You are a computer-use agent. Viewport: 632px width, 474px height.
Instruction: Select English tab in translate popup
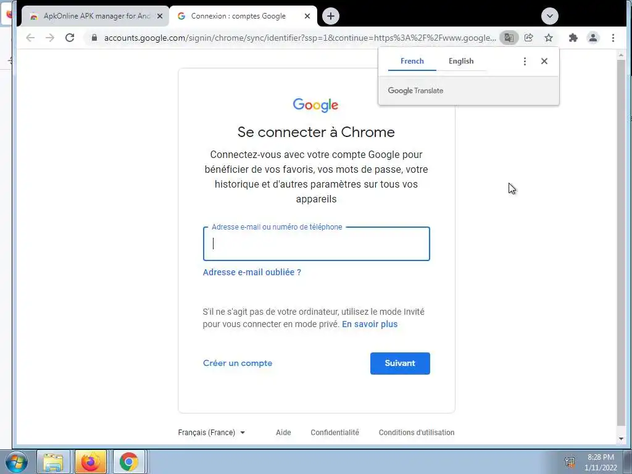pos(461,61)
